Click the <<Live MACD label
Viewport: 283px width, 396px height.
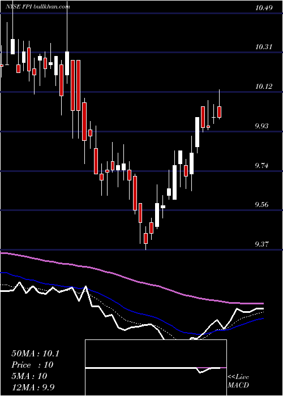point(238,381)
